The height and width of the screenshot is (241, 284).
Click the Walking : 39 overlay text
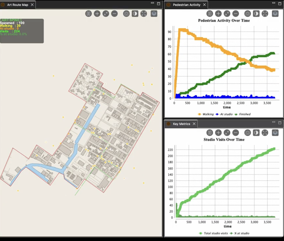coord(10,26)
